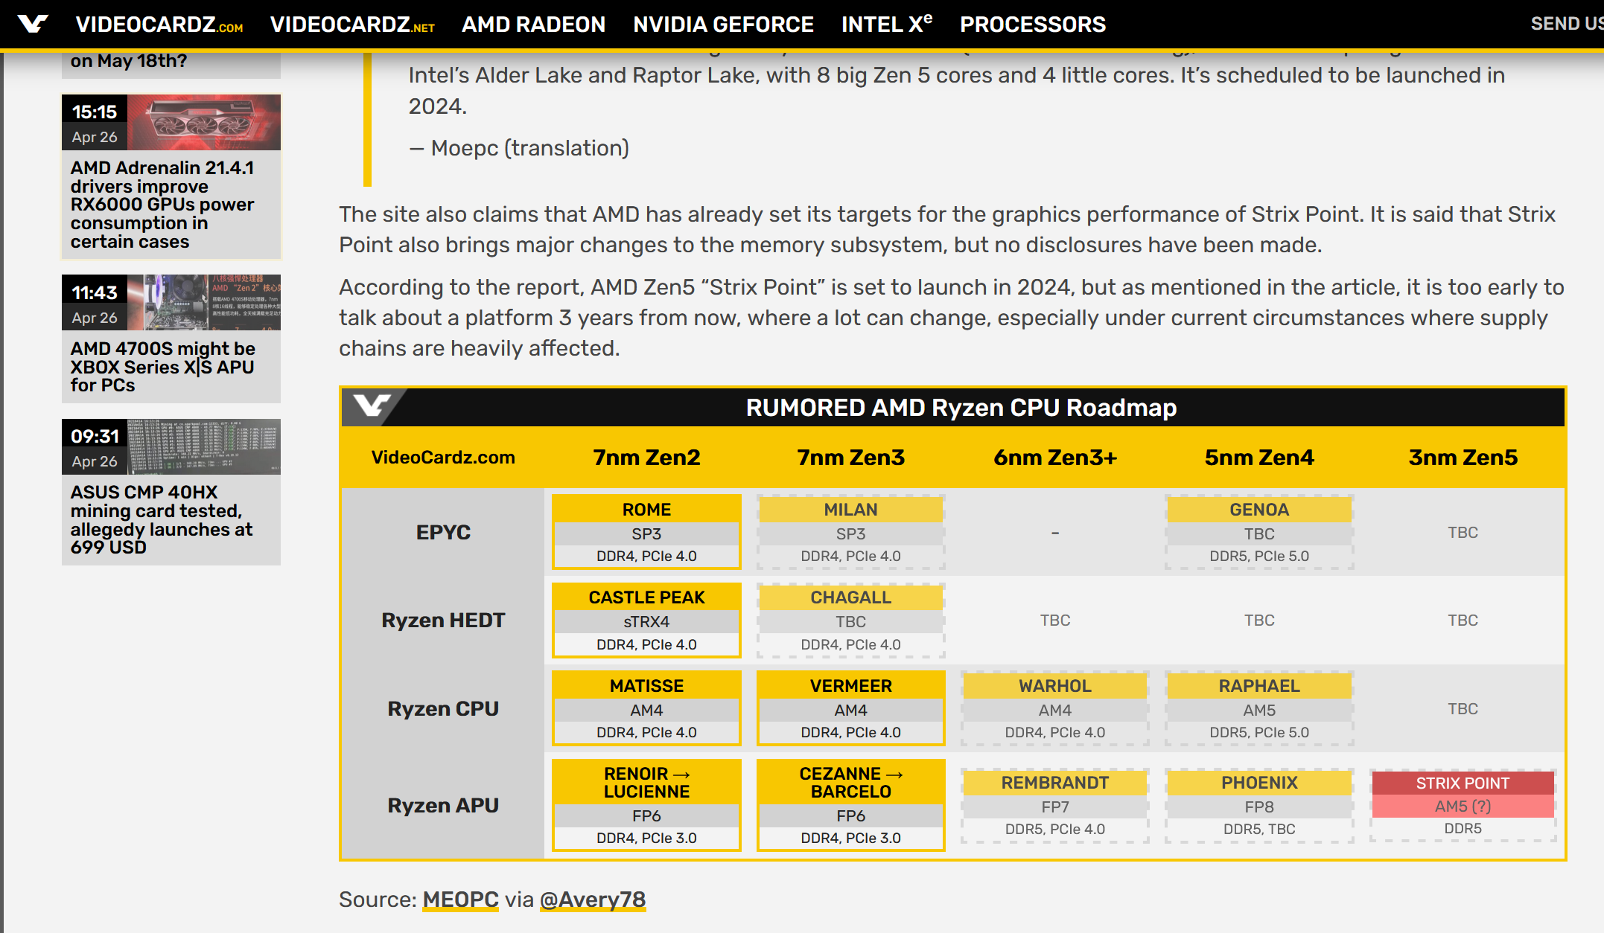Open Radeon graphics card thumbnail at 15:15
Screen dimensions: 1604x933
pos(203,123)
